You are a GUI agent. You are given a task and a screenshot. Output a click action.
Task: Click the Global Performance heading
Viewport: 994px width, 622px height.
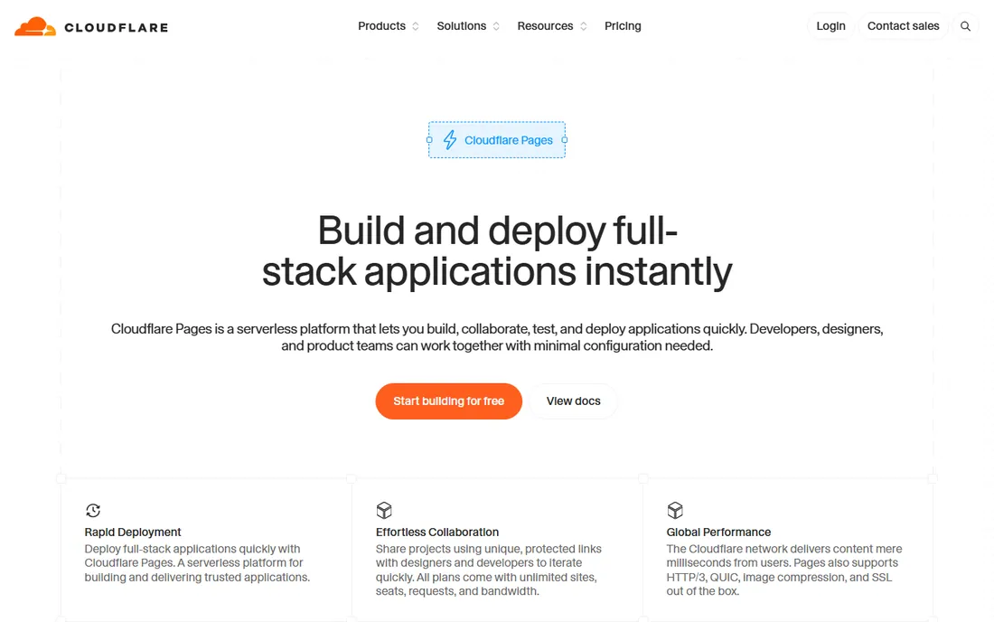pos(718,532)
